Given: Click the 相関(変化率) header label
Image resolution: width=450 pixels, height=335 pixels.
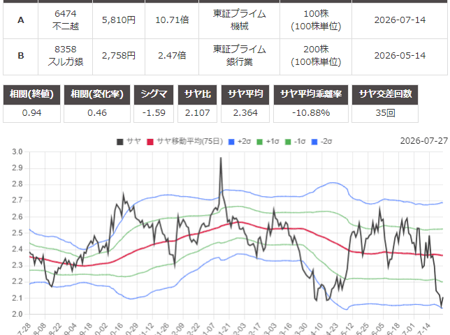Looking at the screenshot, I should (x=97, y=94).
